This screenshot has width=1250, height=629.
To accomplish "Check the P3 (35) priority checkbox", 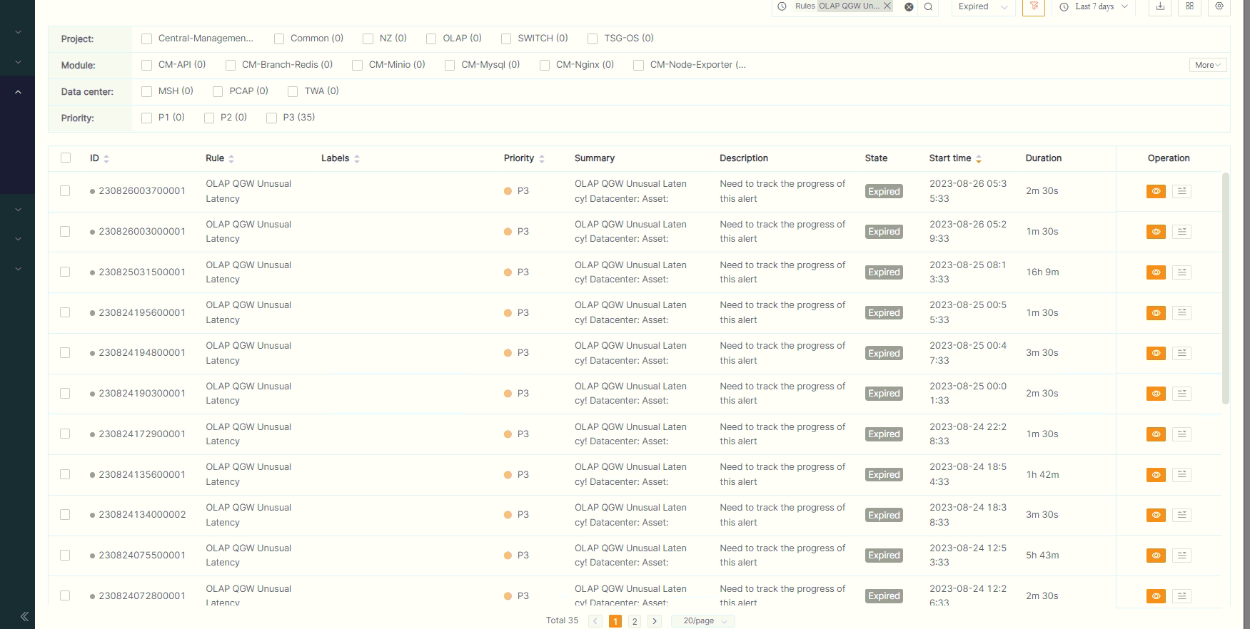I will [271, 118].
